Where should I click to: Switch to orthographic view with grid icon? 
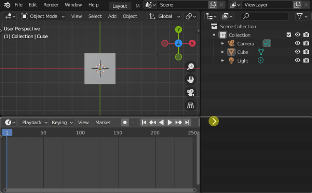[191, 105]
